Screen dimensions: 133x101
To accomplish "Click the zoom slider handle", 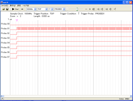I will pyautogui.click(x=77, y=9).
